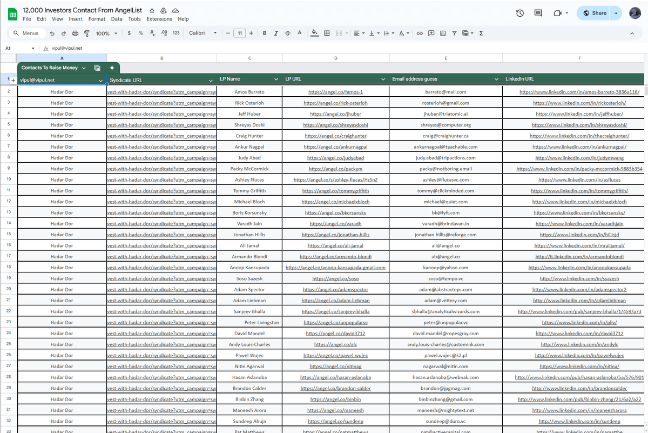Image resolution: width=648 pixels, height=433 pixels.
Task: Open the File menu
Action: pos(27,19)
